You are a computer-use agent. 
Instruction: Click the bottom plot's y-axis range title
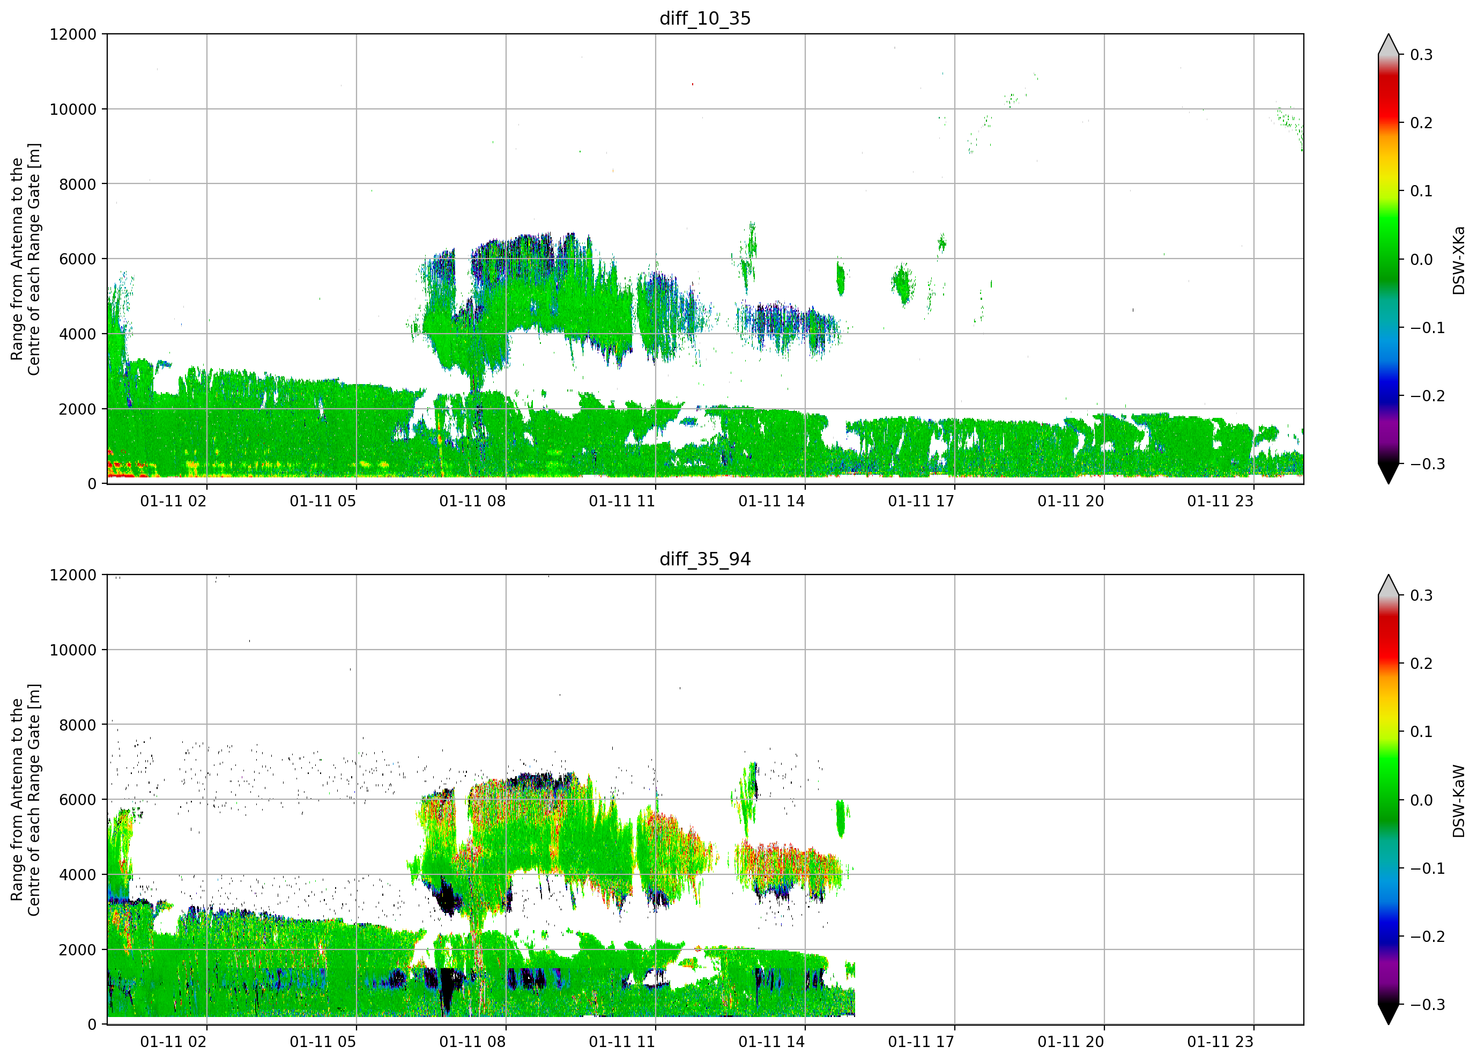(x=25, y=800)
